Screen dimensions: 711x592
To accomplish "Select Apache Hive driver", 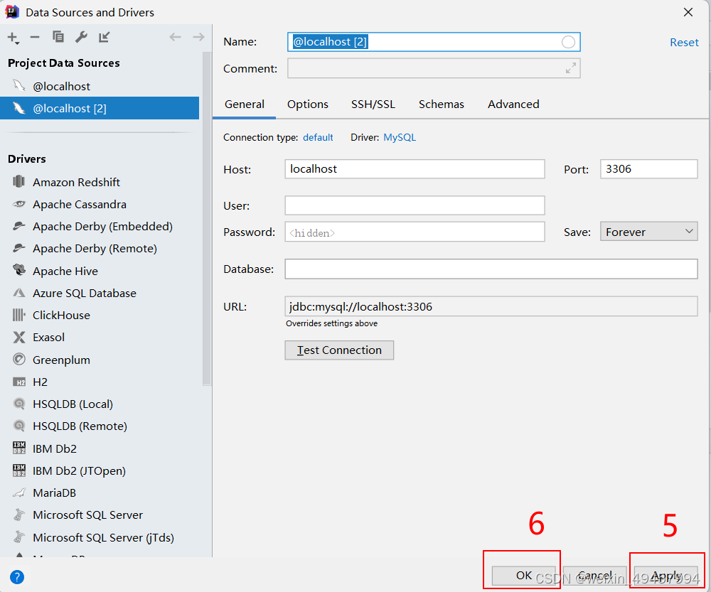I will pos(100,271).
